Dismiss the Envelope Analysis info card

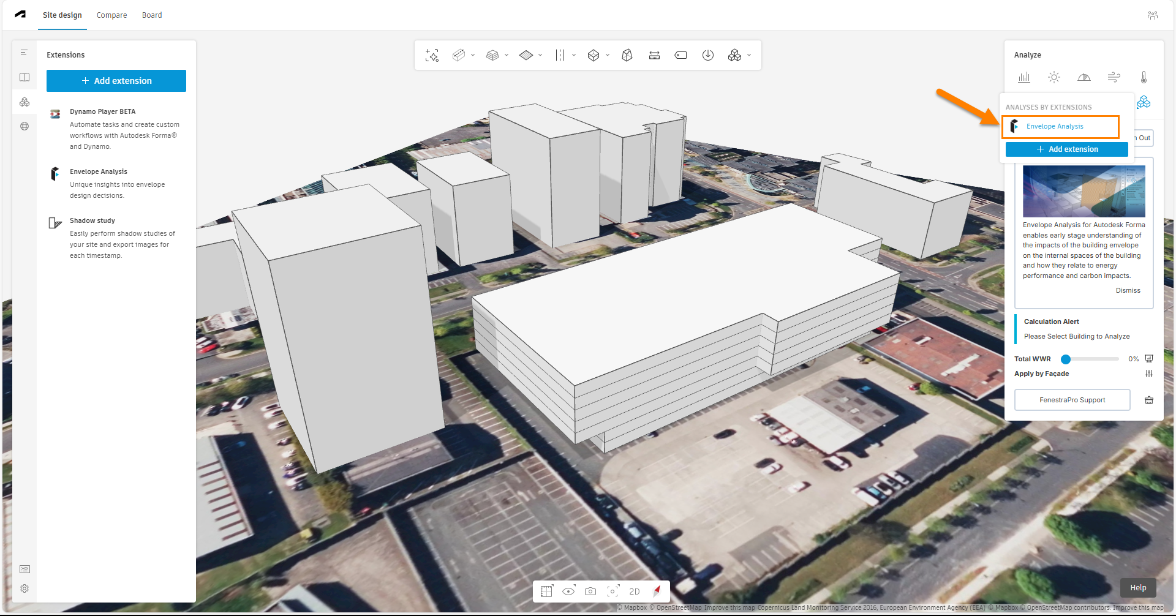point(1128,290)
